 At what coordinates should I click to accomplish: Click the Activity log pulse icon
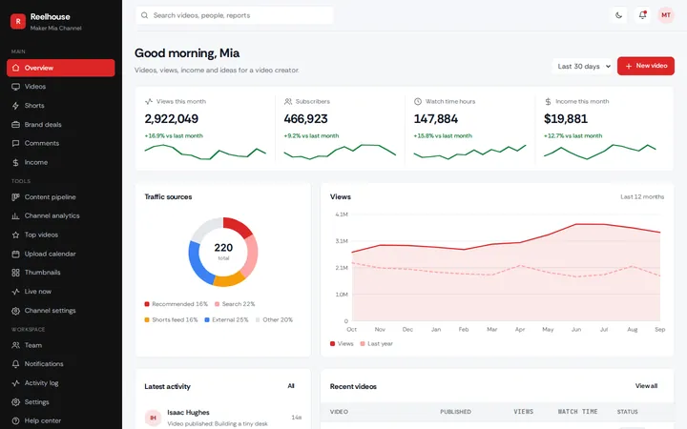[x=16, y=383]
